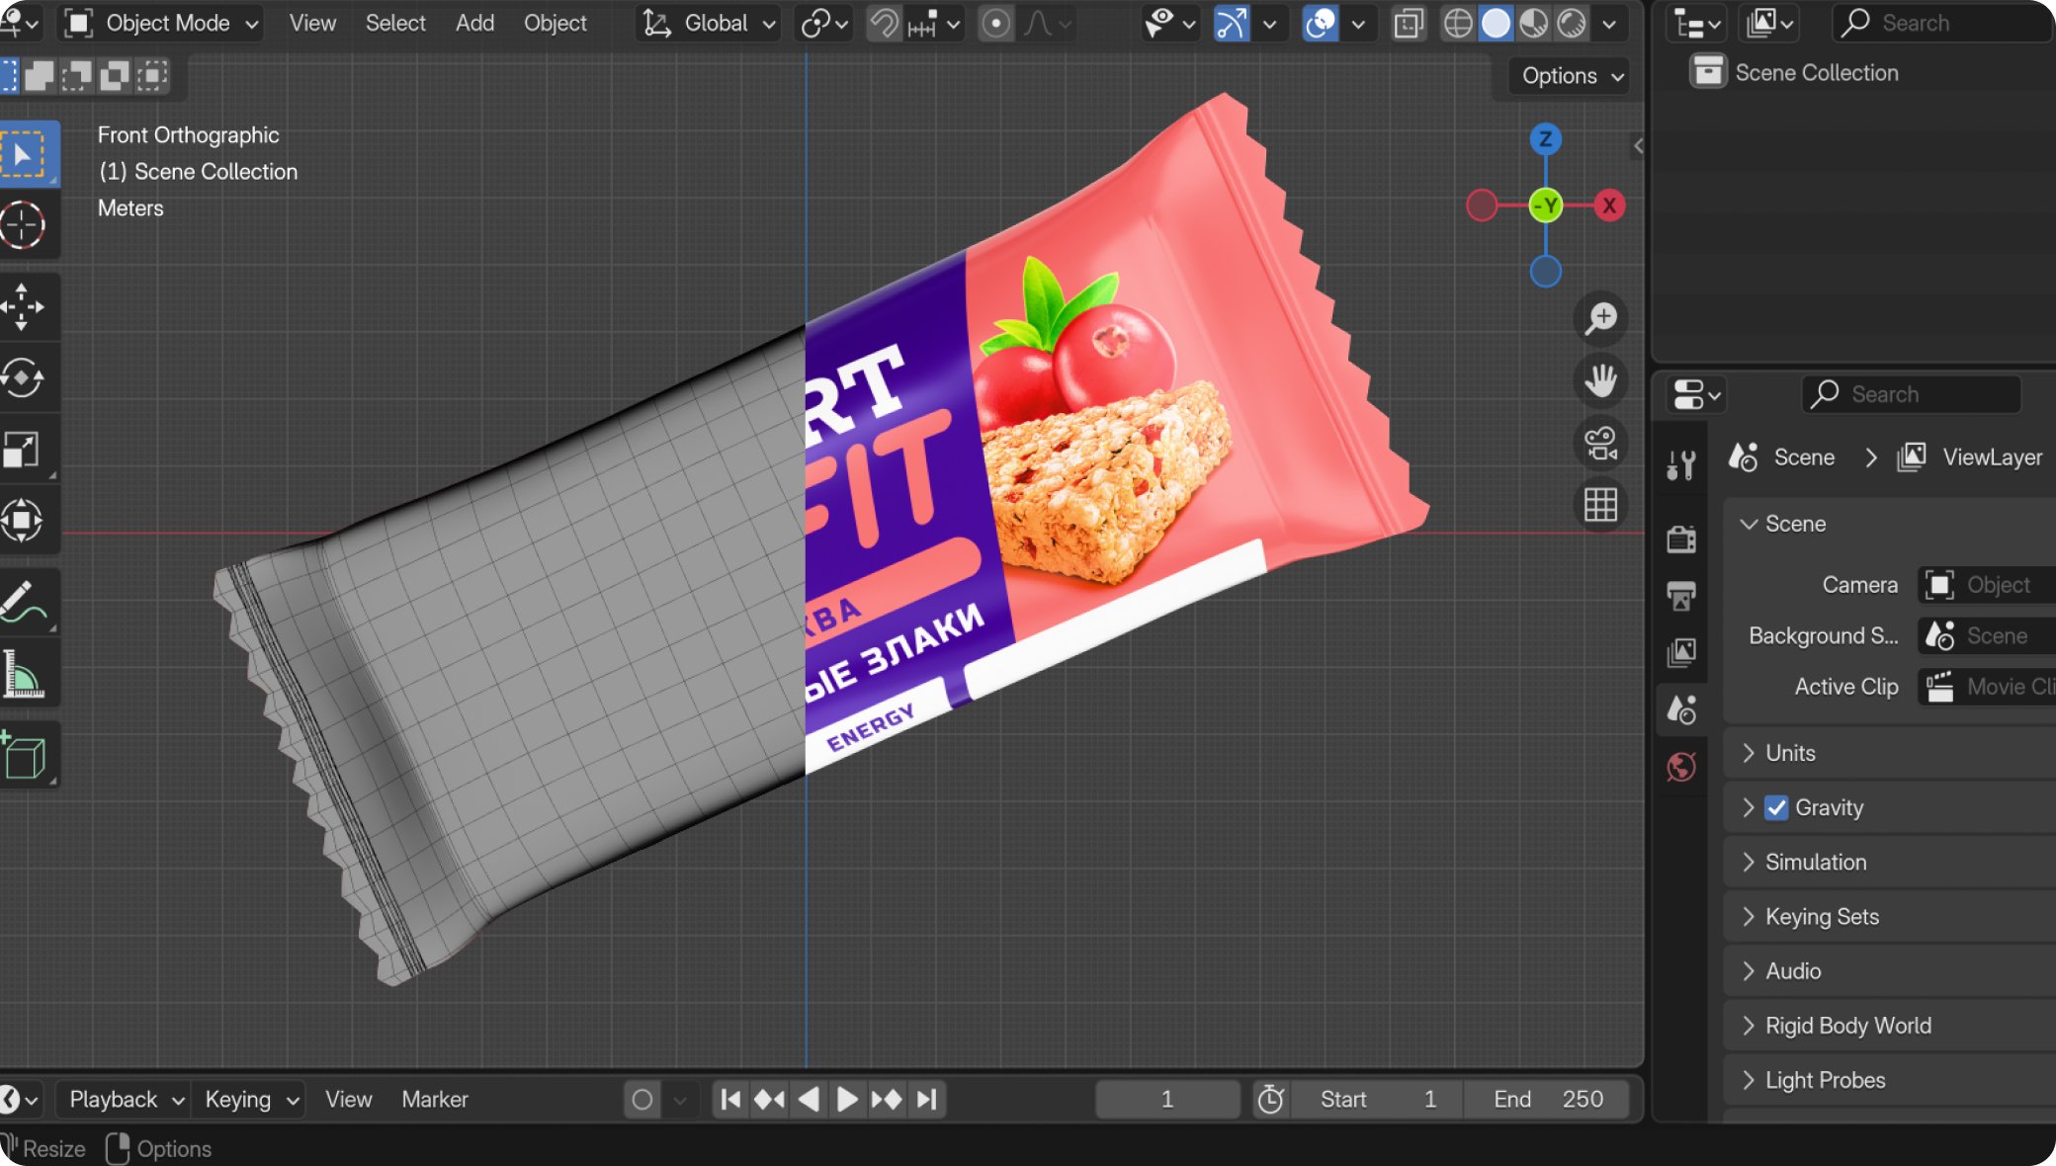This screenshot has width=2056, height=1166.
Task: Expand the Units panel
Action: pos(1790,753)
